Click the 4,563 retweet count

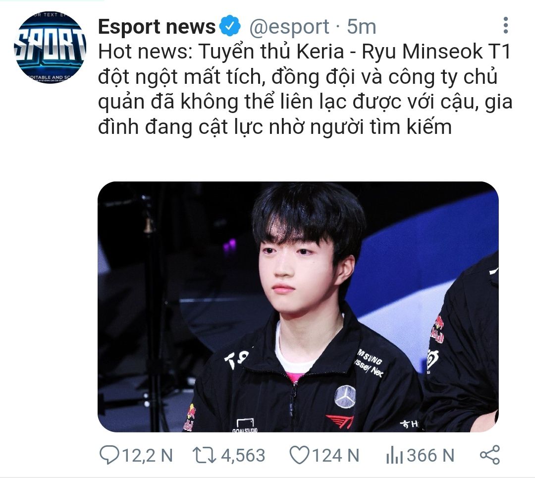[x=243, y=456]
